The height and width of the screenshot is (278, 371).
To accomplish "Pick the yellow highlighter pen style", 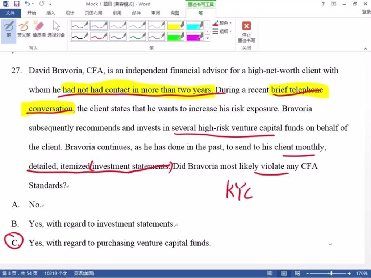I will click(x=176, y=25).
